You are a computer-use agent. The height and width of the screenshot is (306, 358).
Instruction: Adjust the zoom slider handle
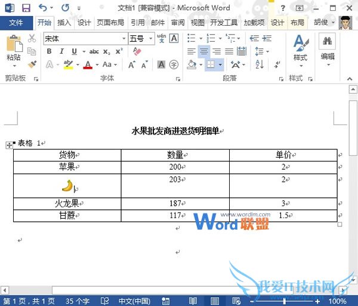pos(285,301)
